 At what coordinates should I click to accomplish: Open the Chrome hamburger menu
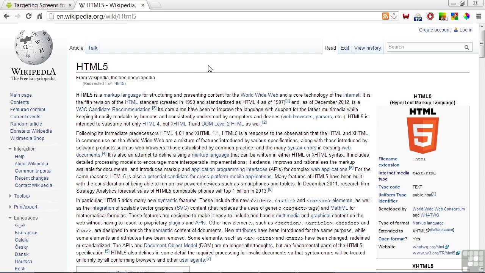tap(479, 16)
